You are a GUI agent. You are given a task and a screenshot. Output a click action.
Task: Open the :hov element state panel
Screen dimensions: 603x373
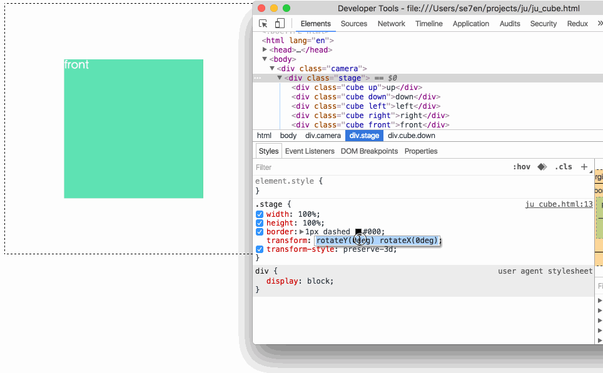coord(522,167)
